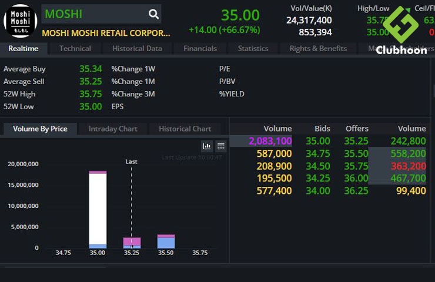Click the Average Sell value 35.25
The image size is (435, 282).
[x=91, y=81]
